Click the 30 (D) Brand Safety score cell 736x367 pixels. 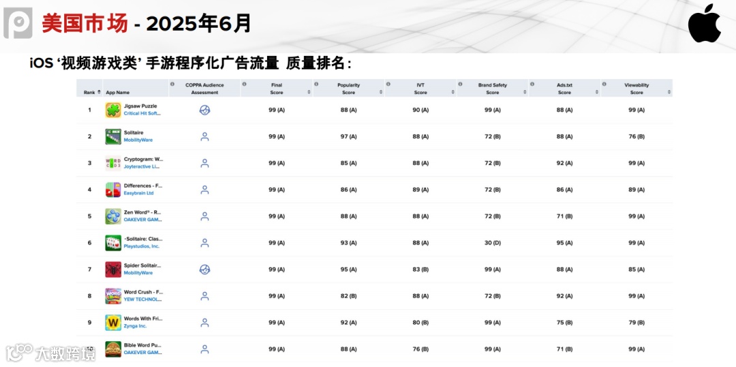click(x=493, y=243)
